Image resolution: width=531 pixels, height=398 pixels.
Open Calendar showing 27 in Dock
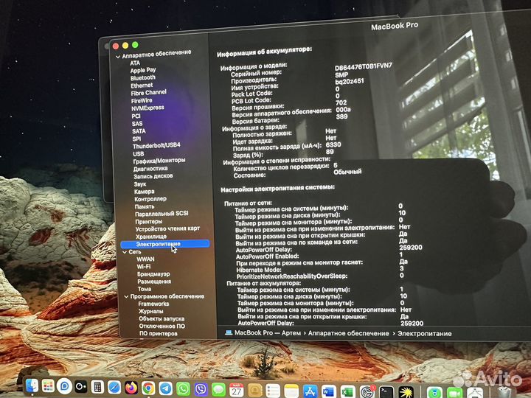pos(237,390)
